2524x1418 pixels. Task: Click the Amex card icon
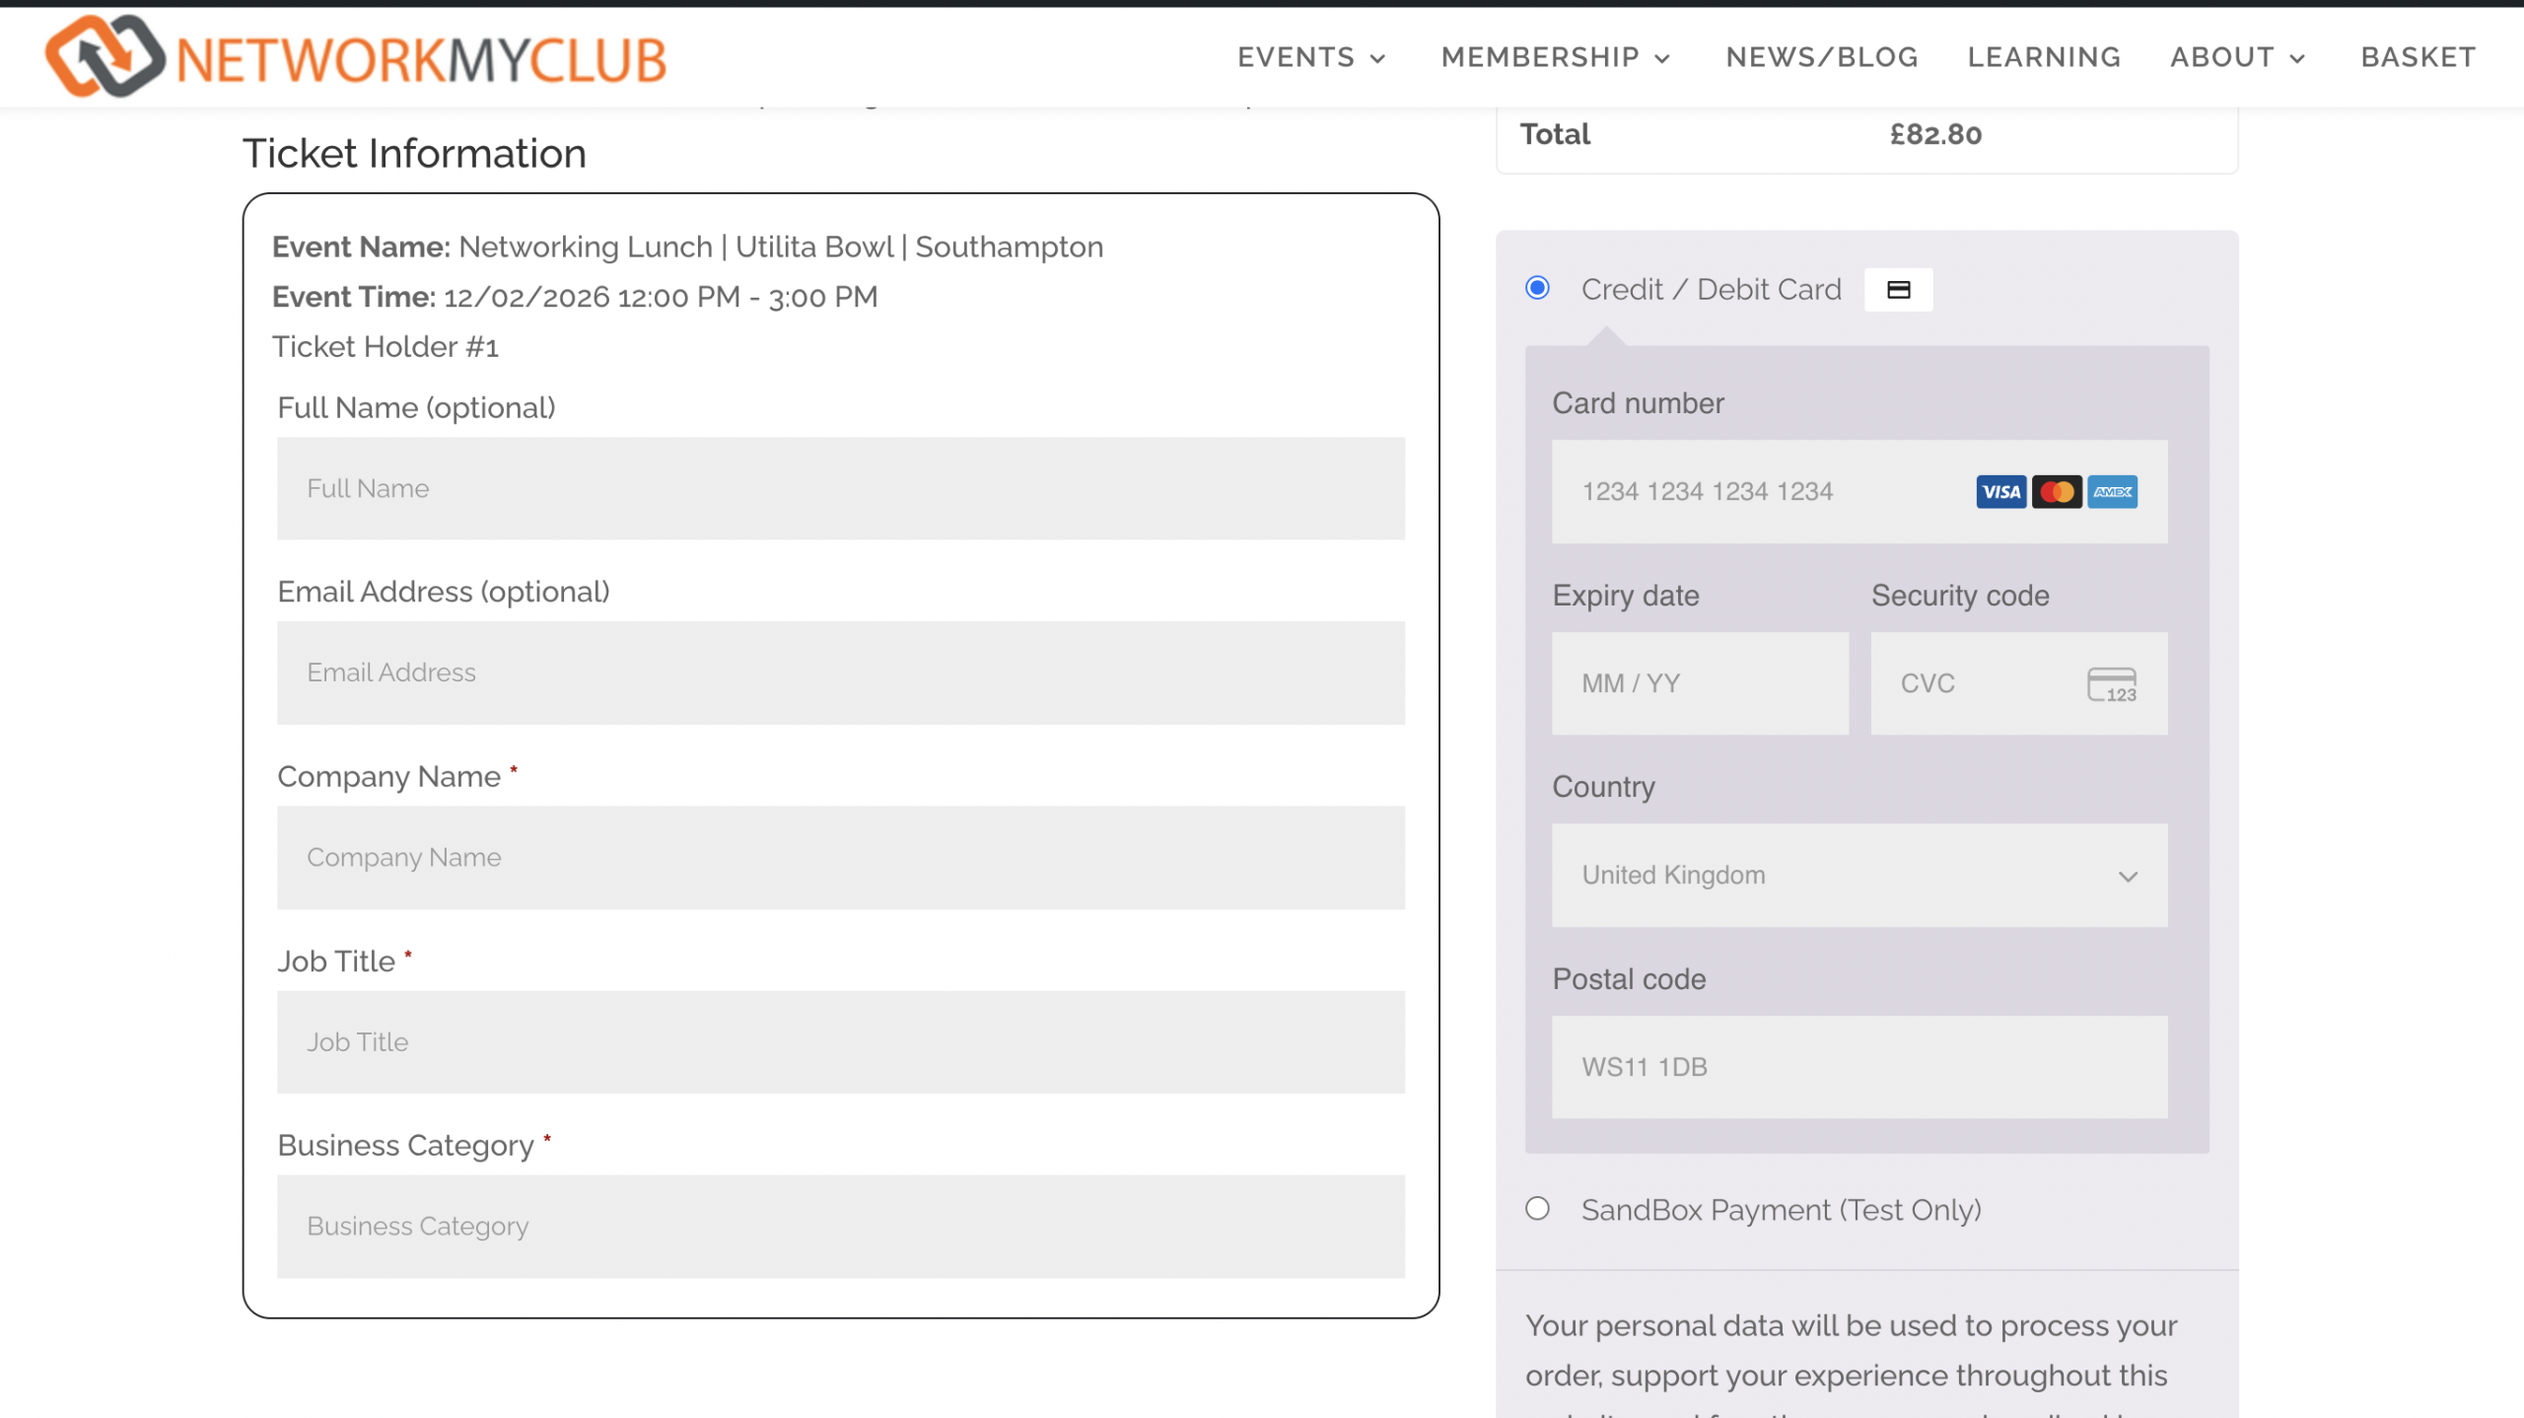click(2112, 491)
